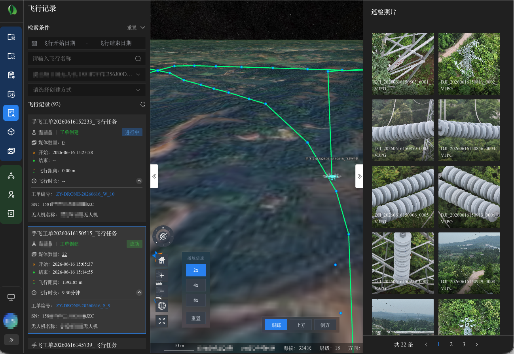Select the 上方 camera view mode

(301, 325)
